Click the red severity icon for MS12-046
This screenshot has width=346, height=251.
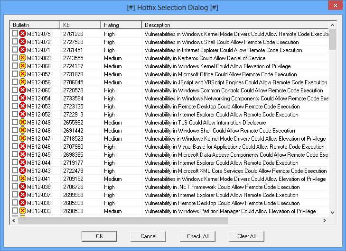22,146
